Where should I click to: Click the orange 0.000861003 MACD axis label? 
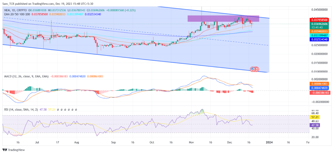(x=319, y=84)
